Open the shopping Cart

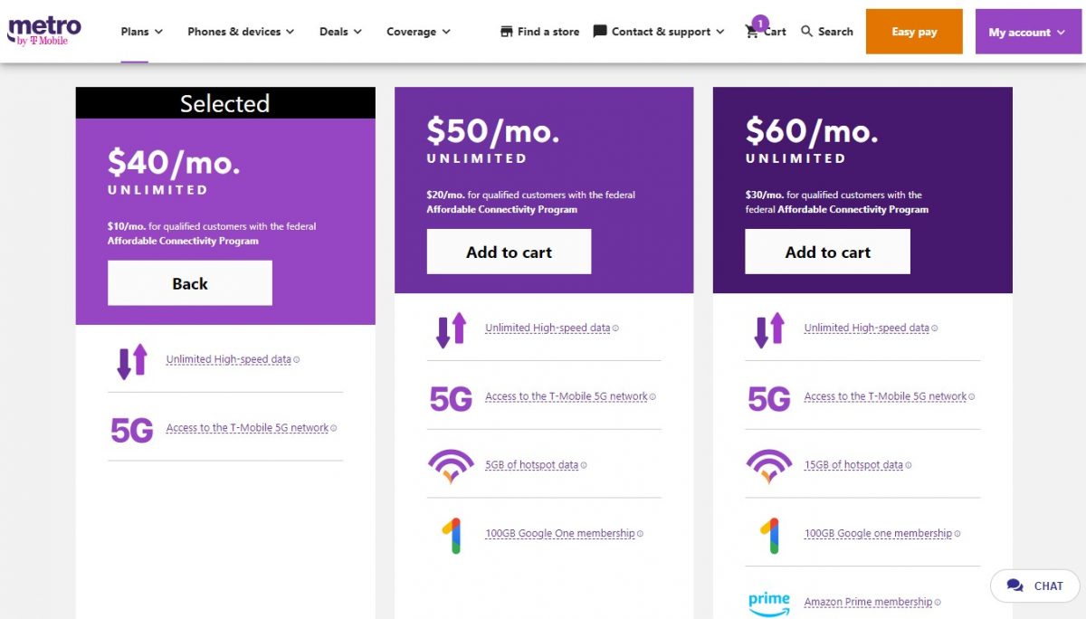[765, 31]
